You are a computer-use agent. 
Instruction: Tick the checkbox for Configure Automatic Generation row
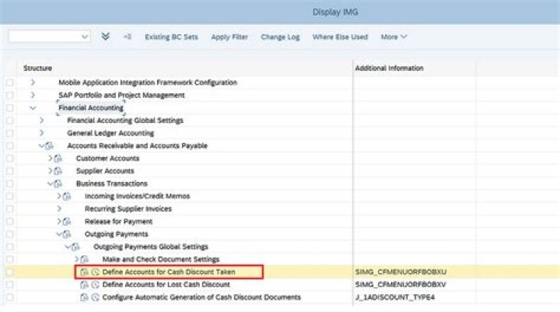(x=9, y=297)
